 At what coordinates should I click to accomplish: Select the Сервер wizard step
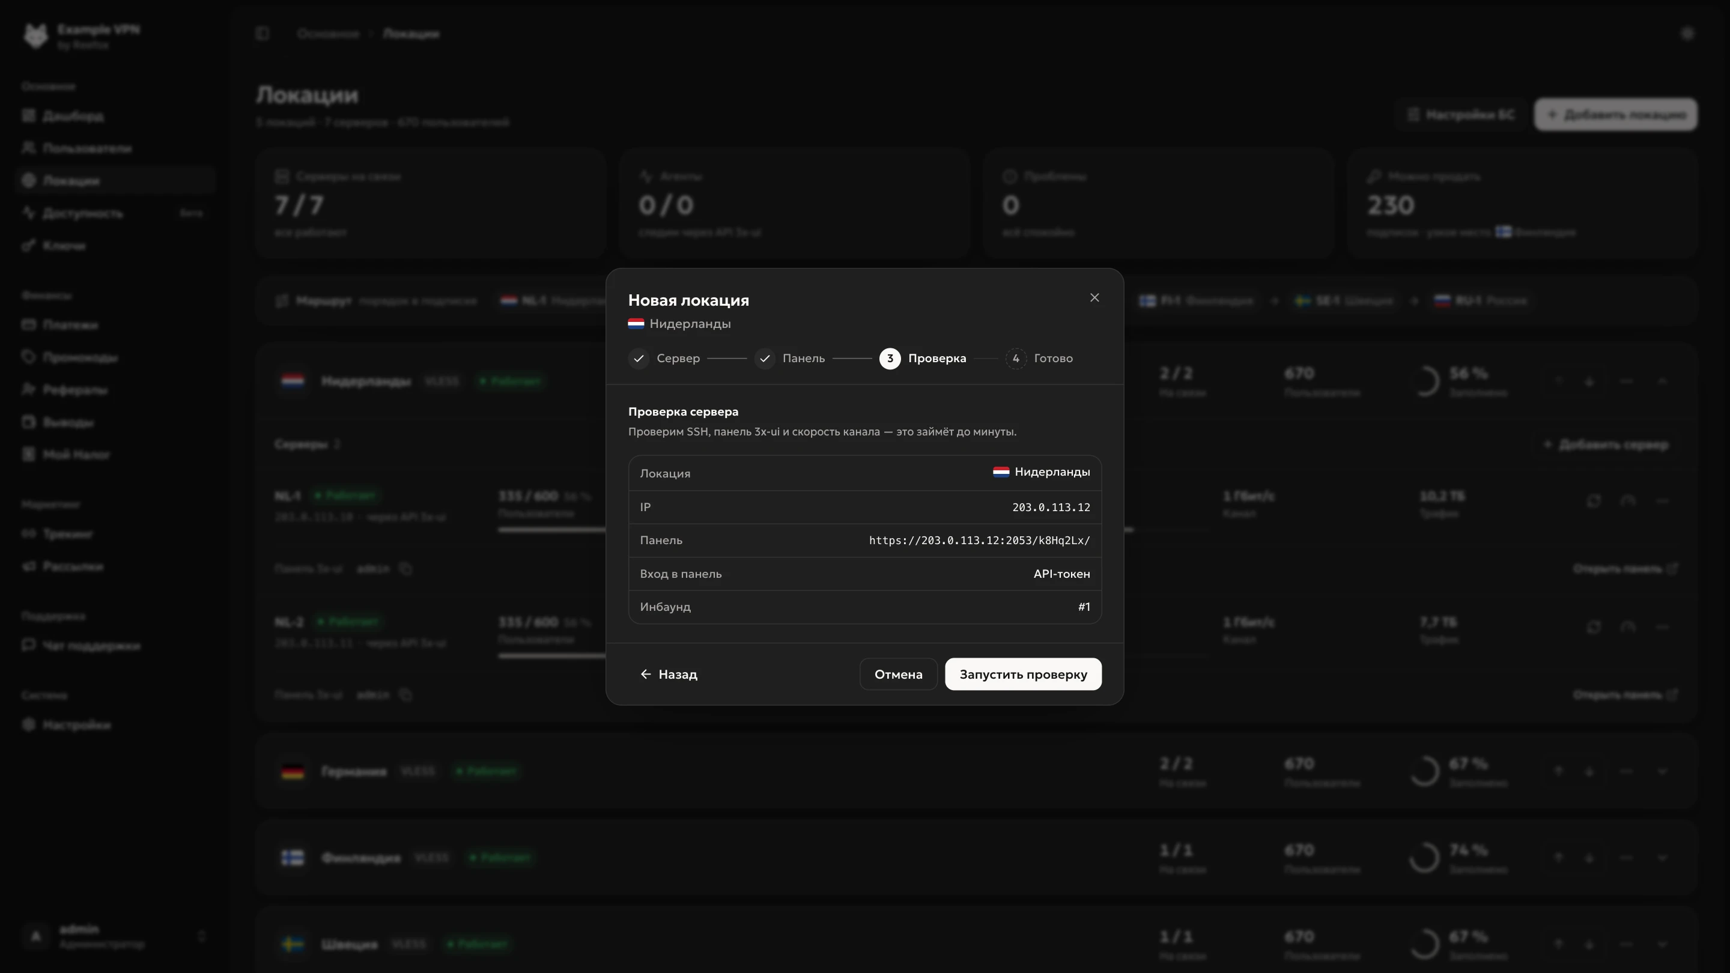tap(664, 359)
